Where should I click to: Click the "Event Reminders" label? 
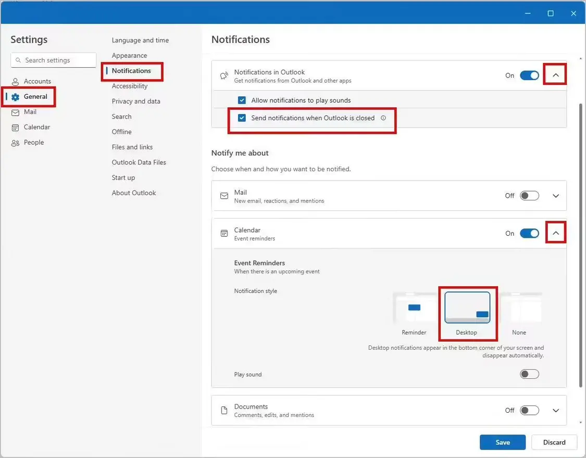point(259,263)
